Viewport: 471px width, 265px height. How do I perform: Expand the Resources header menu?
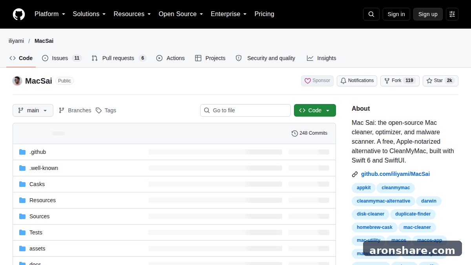tap(132, 14)
